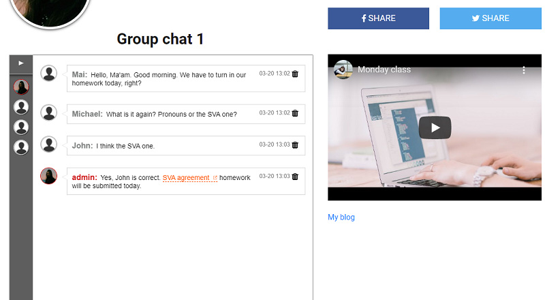
Task: Select admin user in sidebar list
Action: [x=22, y=87]
